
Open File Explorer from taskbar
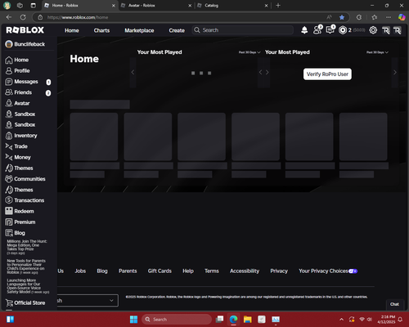click(248, 320)
